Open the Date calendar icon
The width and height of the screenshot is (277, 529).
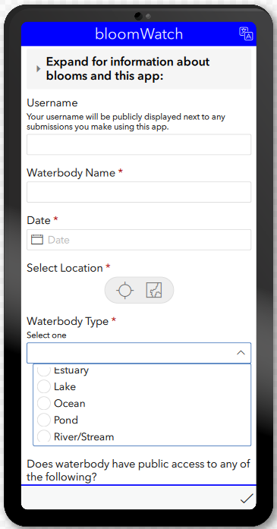click(37, 240)
